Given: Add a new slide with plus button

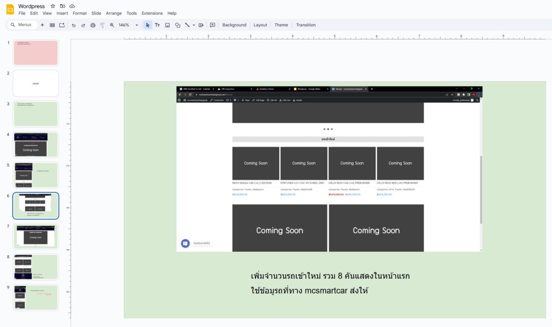Looking at the screenshot, I should tap(42, 25).
